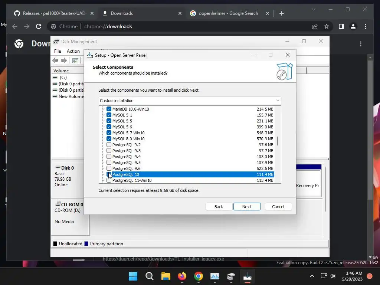Uncheck MySQL 5.7-Win10 checkbox
This screenshot has width=380, height=285.
click(x=109, y=133)
